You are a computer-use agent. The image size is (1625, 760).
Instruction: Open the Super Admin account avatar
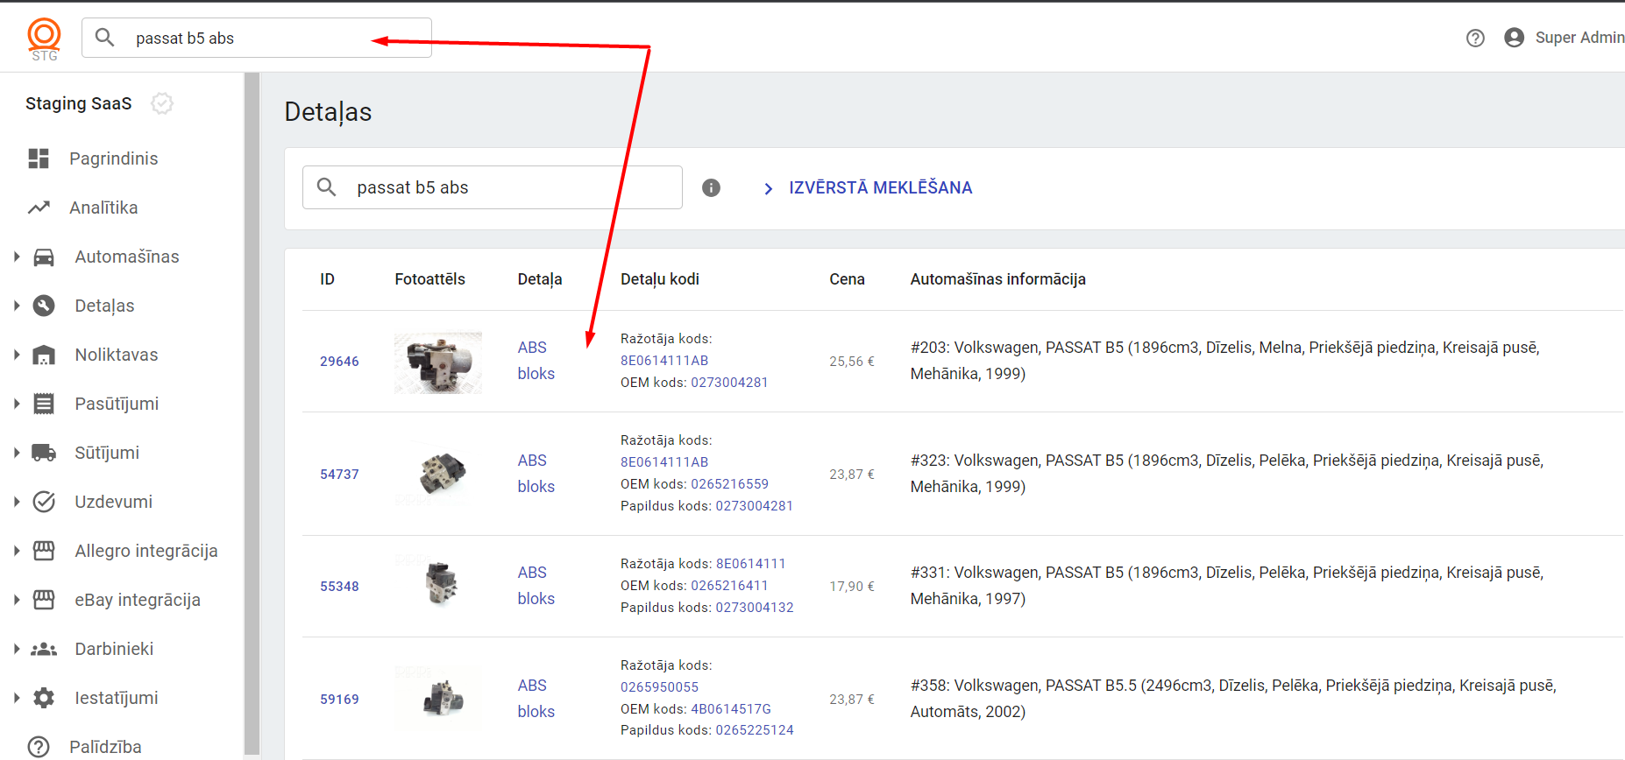1514,38
